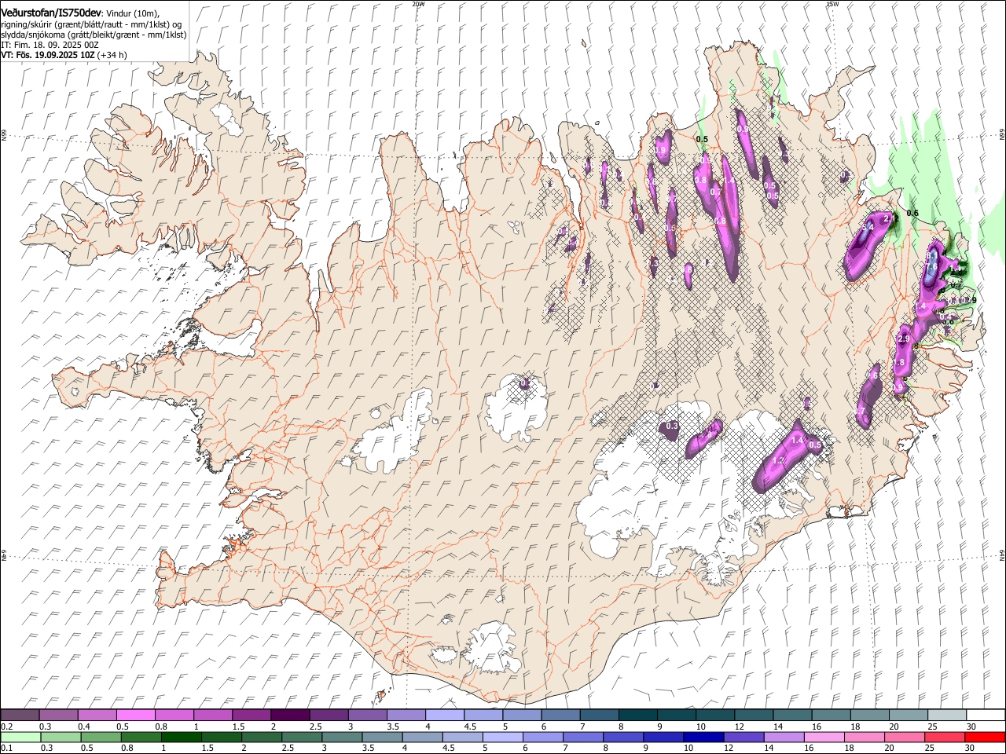Click the '2.9' precipitation value in the east

pos(903,339)
